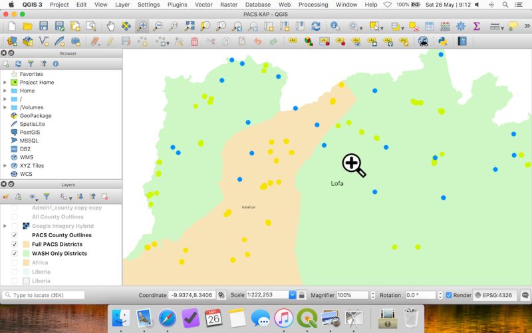This screenshot has width=532, height=333.
Task: Toggle PACS County Outlines layer visibility
Action: coord(14,235)
